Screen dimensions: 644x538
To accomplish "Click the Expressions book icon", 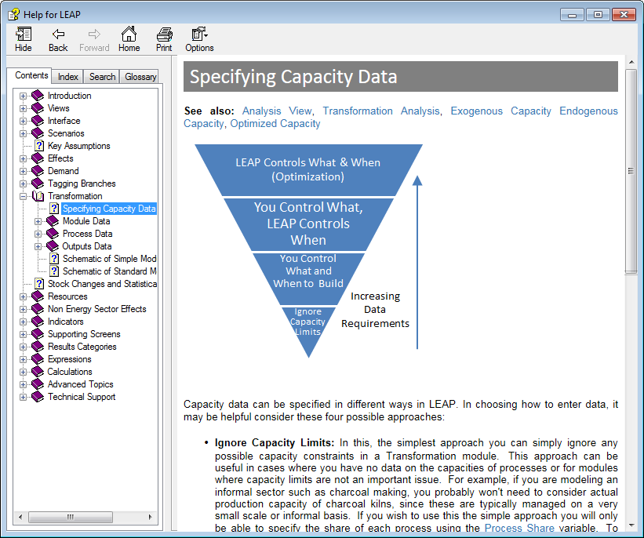I will (x=38, y=359).
